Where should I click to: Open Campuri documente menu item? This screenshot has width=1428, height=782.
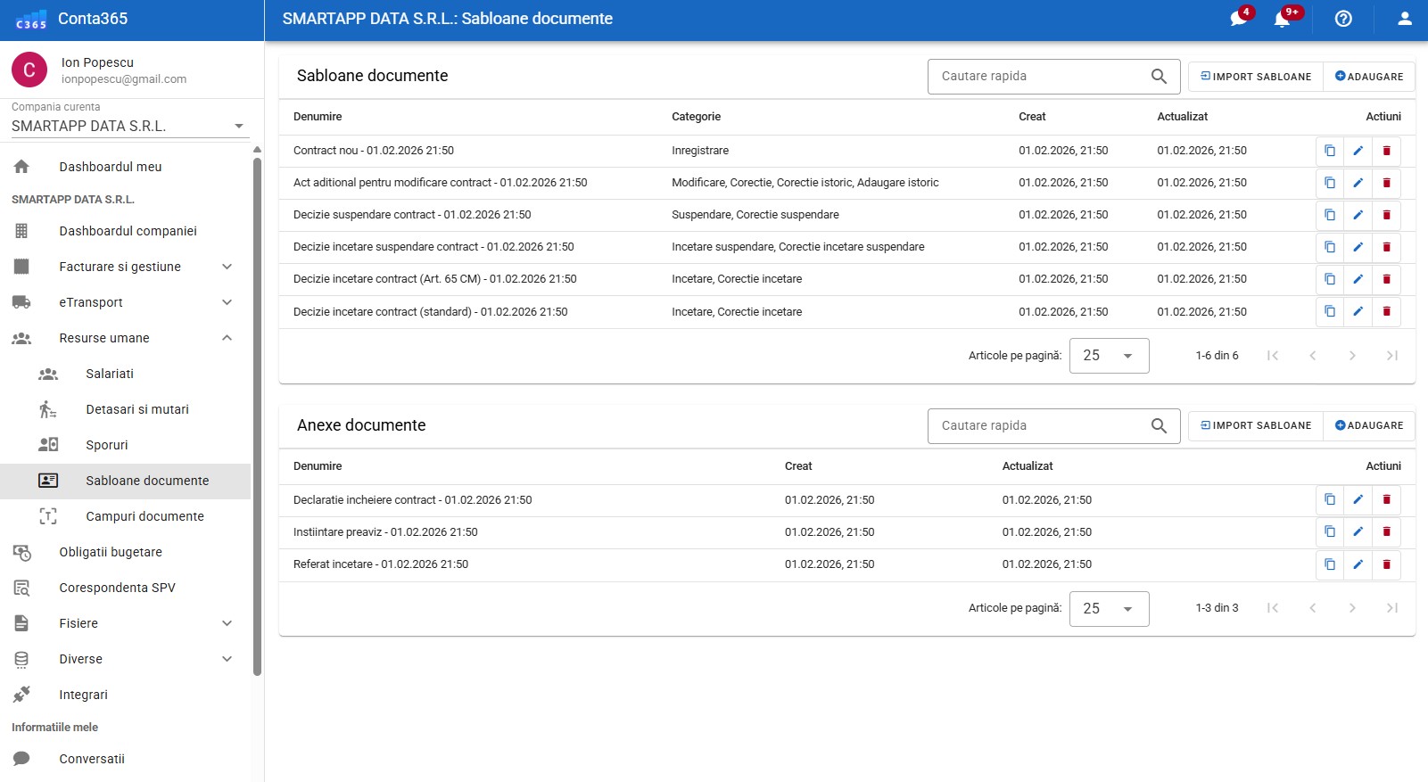click(x=144, y=516)
